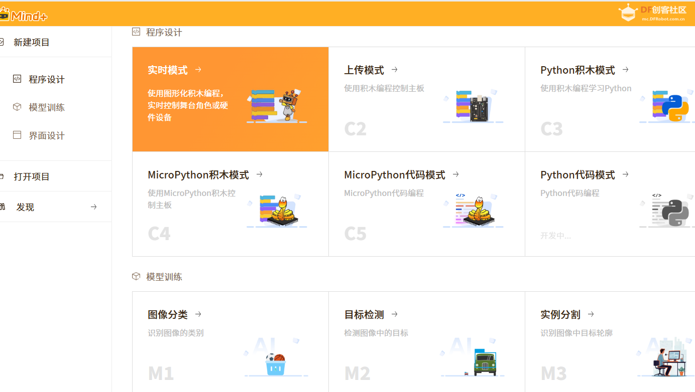Open 实例分割 card title

[x=560, y=315]
